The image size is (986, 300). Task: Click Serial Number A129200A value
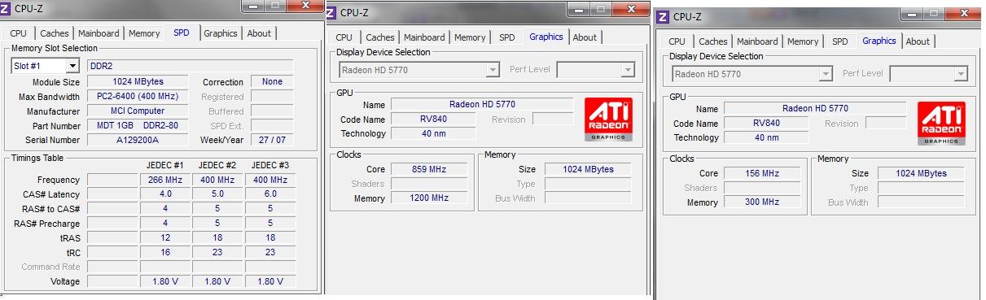pos(138,140)
